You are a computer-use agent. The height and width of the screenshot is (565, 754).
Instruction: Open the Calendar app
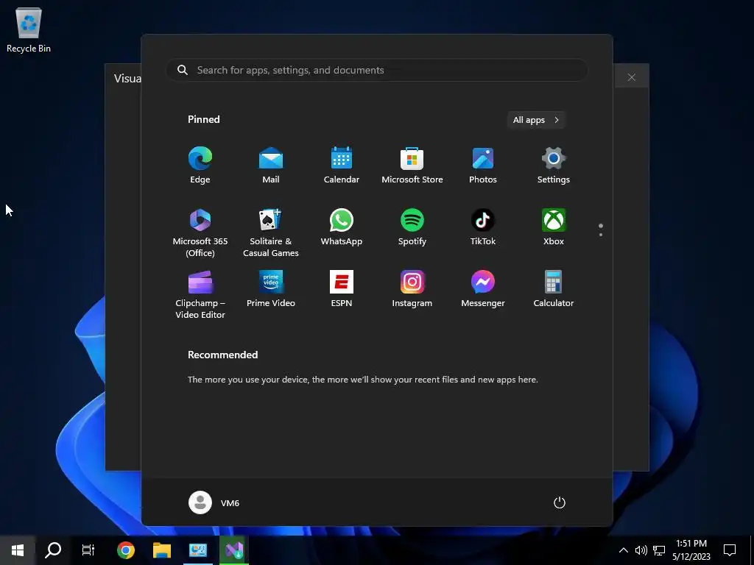pos(342,165)
